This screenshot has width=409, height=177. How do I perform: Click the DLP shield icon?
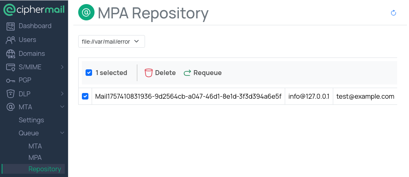click(x=11, y=94)
